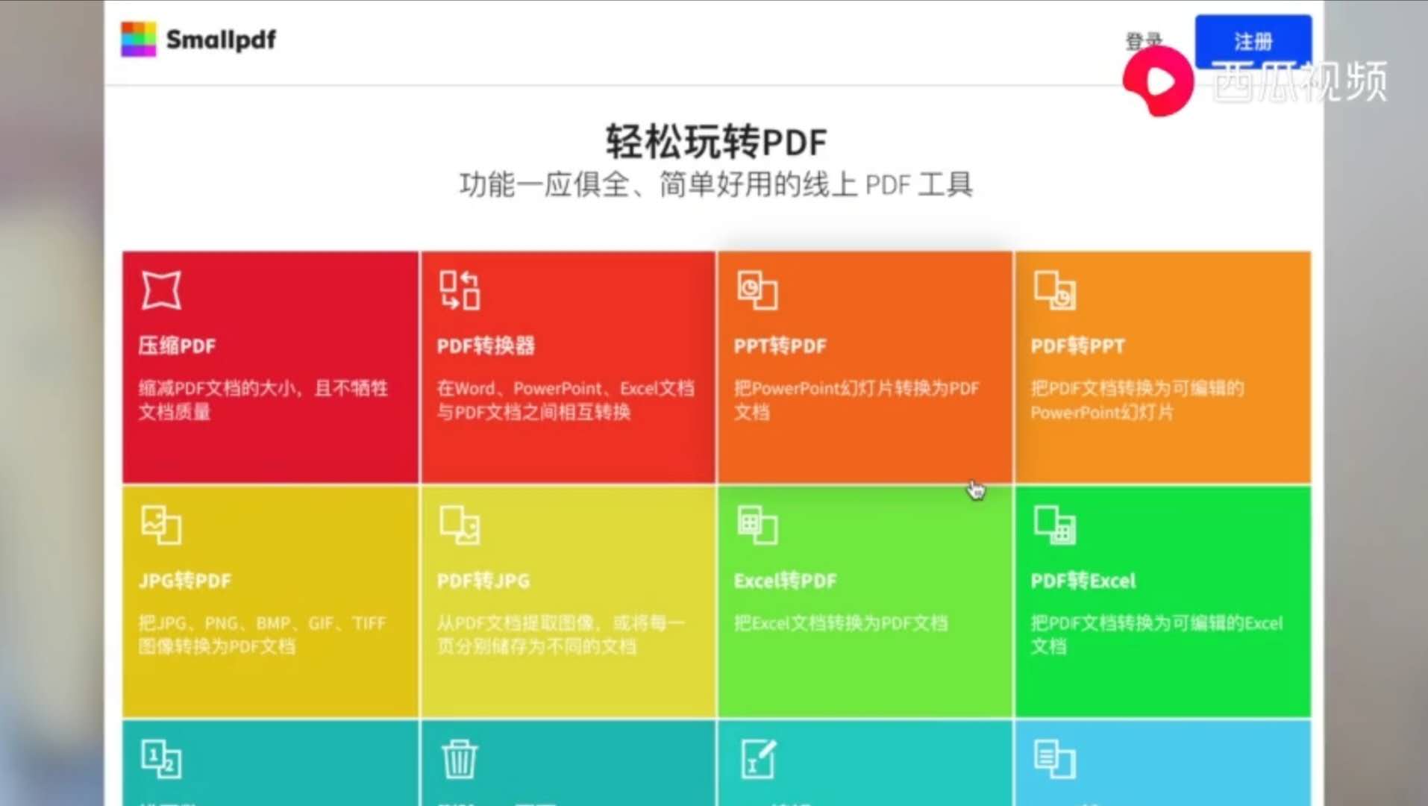Click the text 把Excel文档转换为PDF文档
Viewport: 1428px width, 806px height.
coord(841,623)
